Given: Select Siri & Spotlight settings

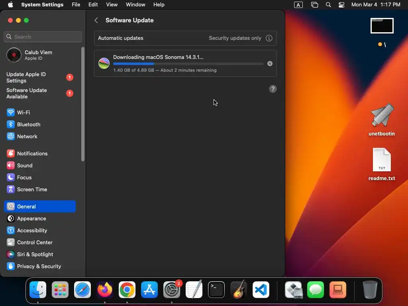Looking at the screenshot, I should [40, 255].
